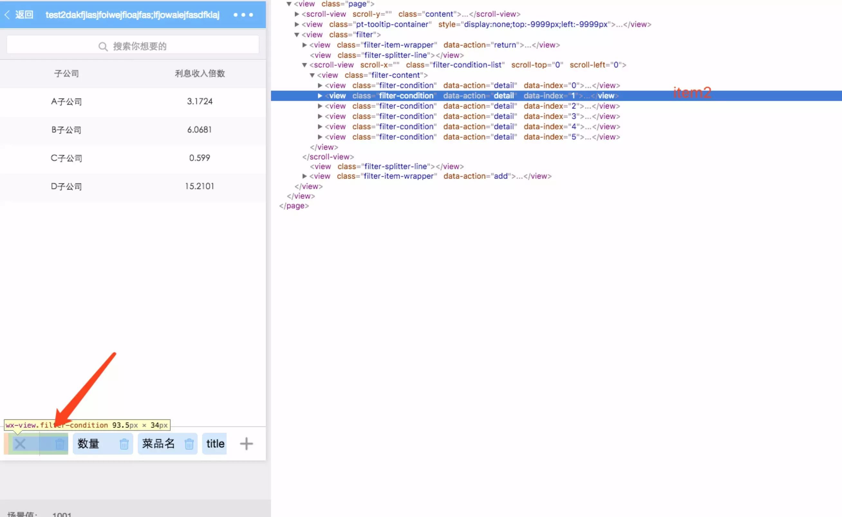The width and height of the screenshot is (842, 517).
Task: Collapse the filter-content view node
Action: click(312, 75)
